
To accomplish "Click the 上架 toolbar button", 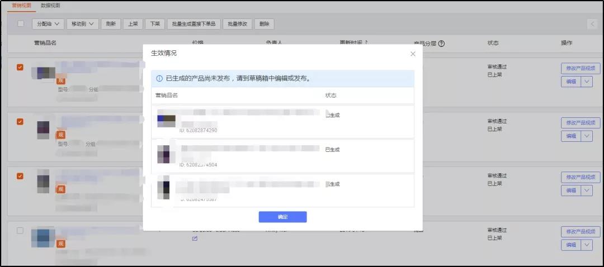I will coord(133,24).
